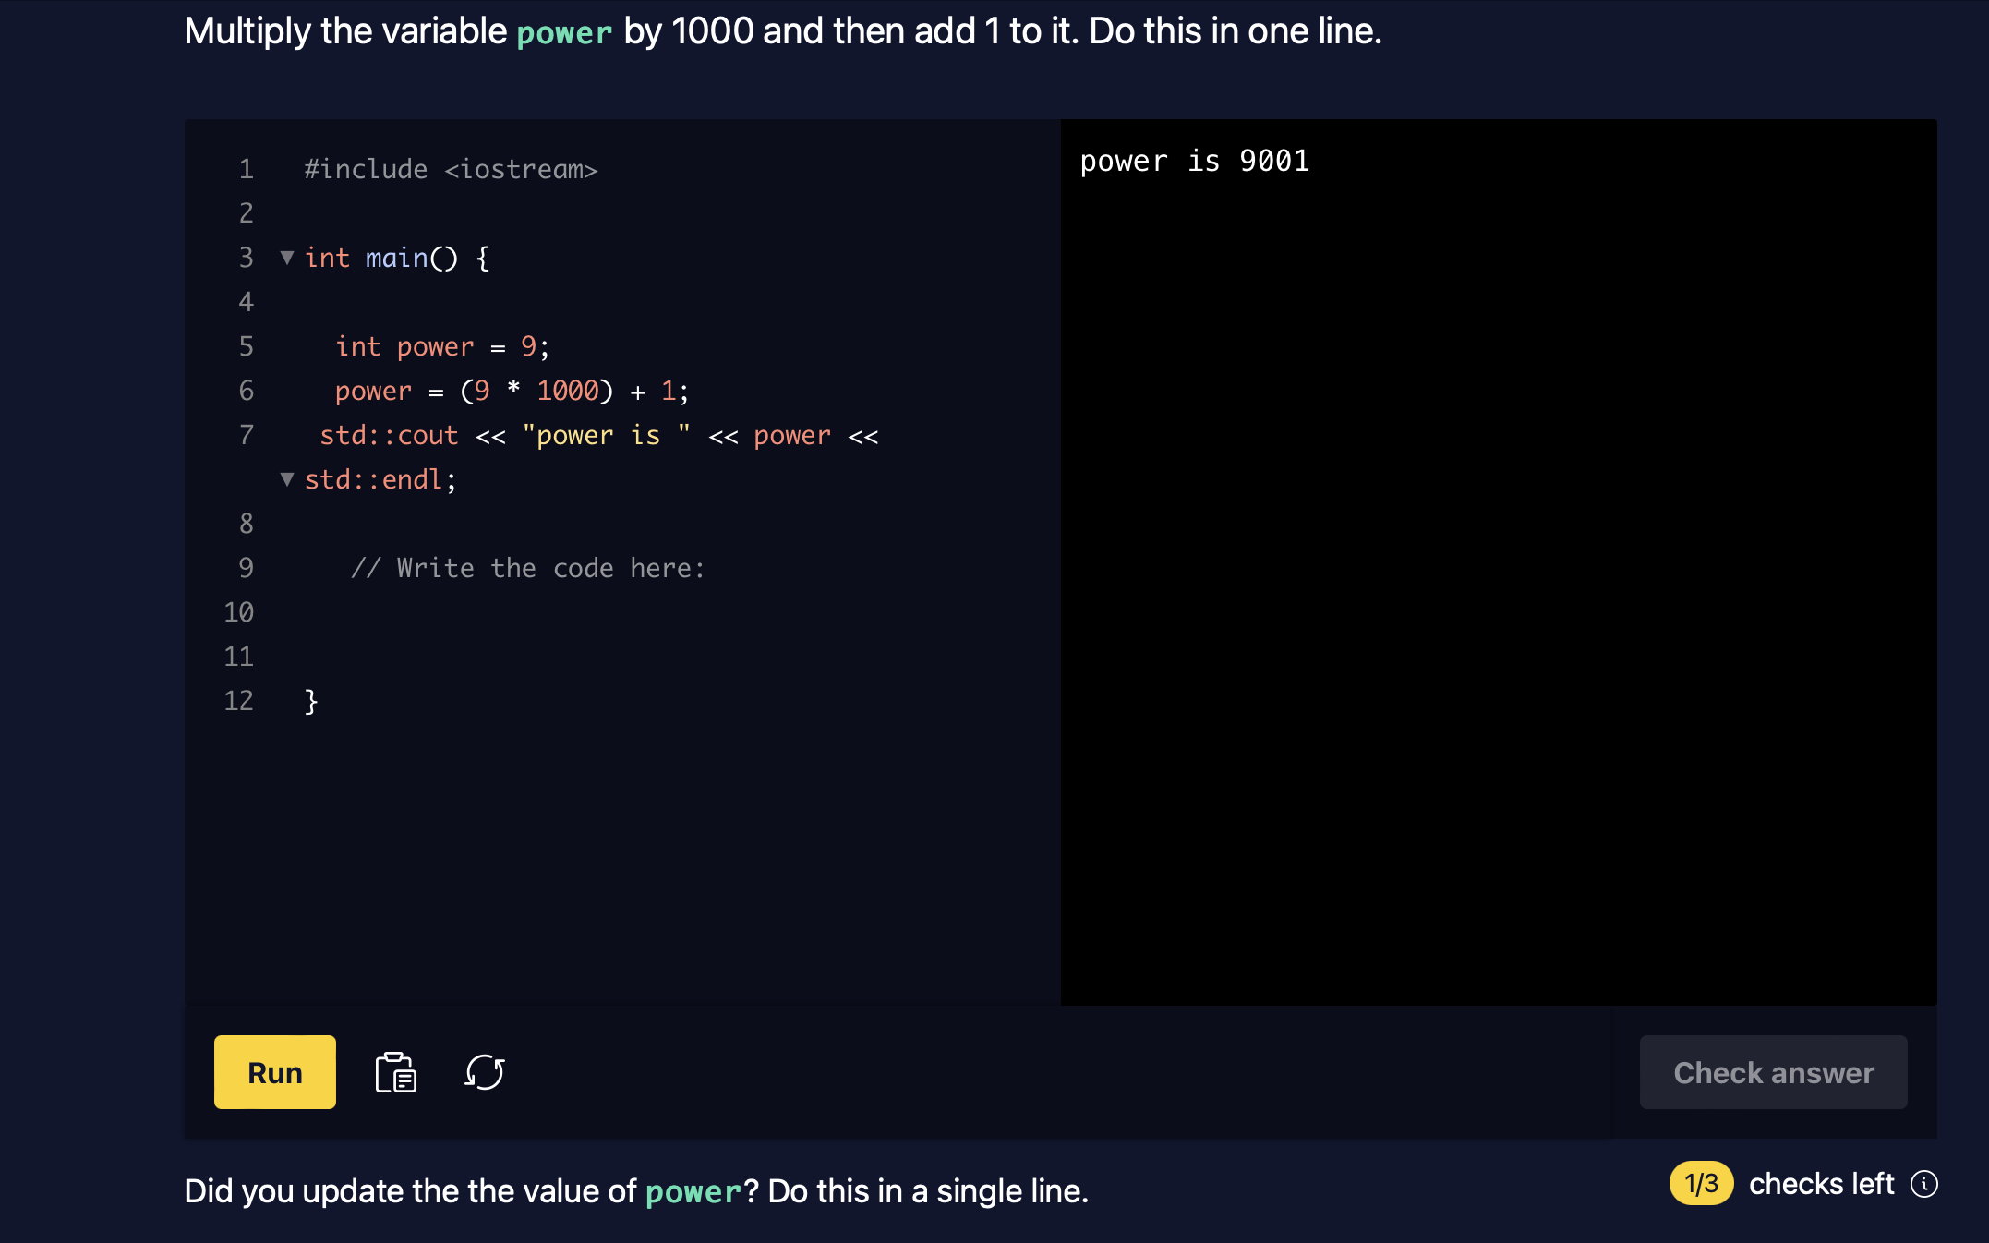Image resolution: width=1989 pixels, height=1243 pixels.
Task: Click the copy-to-clipboard icon next to Run
Action: coord(396,1072)
